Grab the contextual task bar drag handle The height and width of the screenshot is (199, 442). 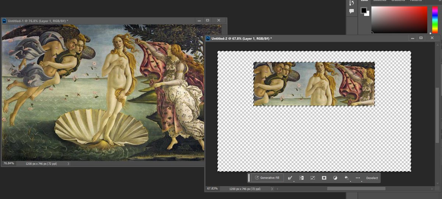click(x=249, y=178)
